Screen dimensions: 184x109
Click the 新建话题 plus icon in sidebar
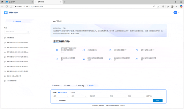[14, 21]
